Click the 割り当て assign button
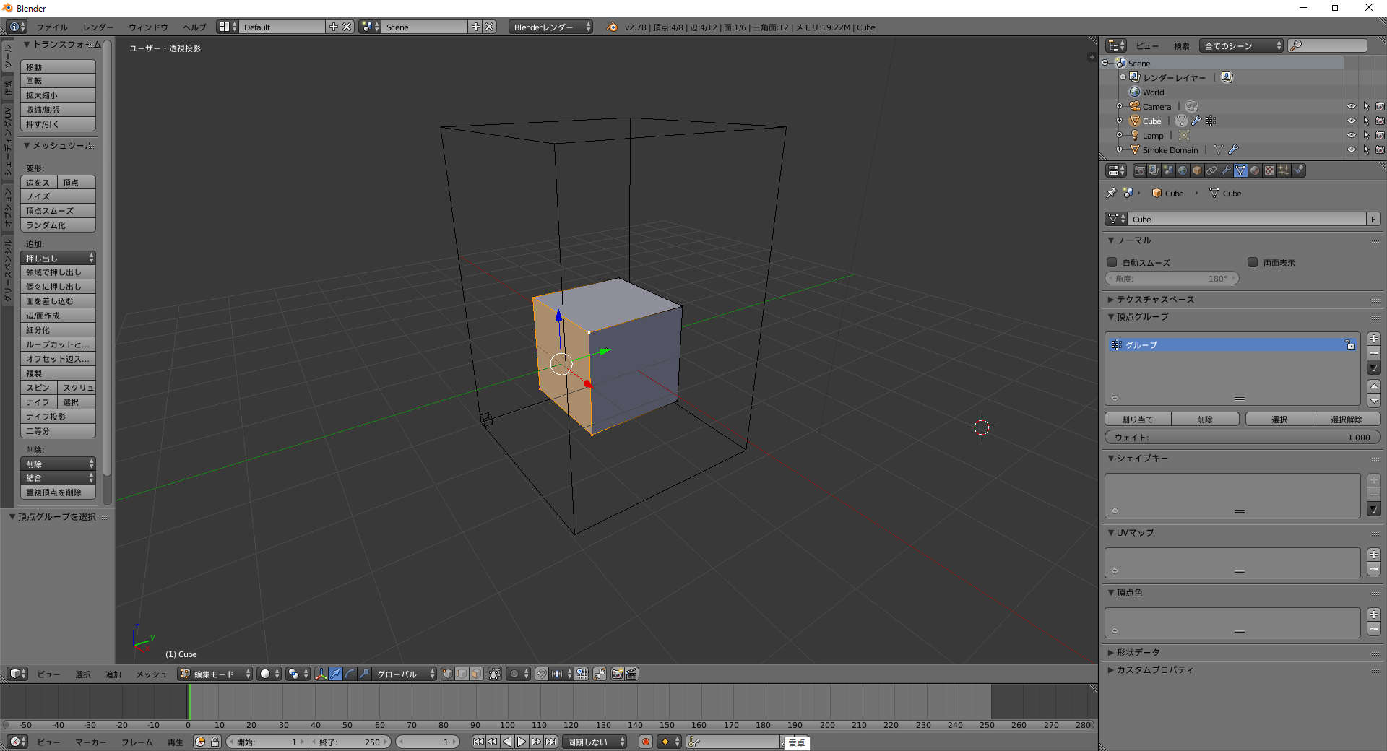Viewport: 1387px width, 751px height. click(x=1138, y=419)
